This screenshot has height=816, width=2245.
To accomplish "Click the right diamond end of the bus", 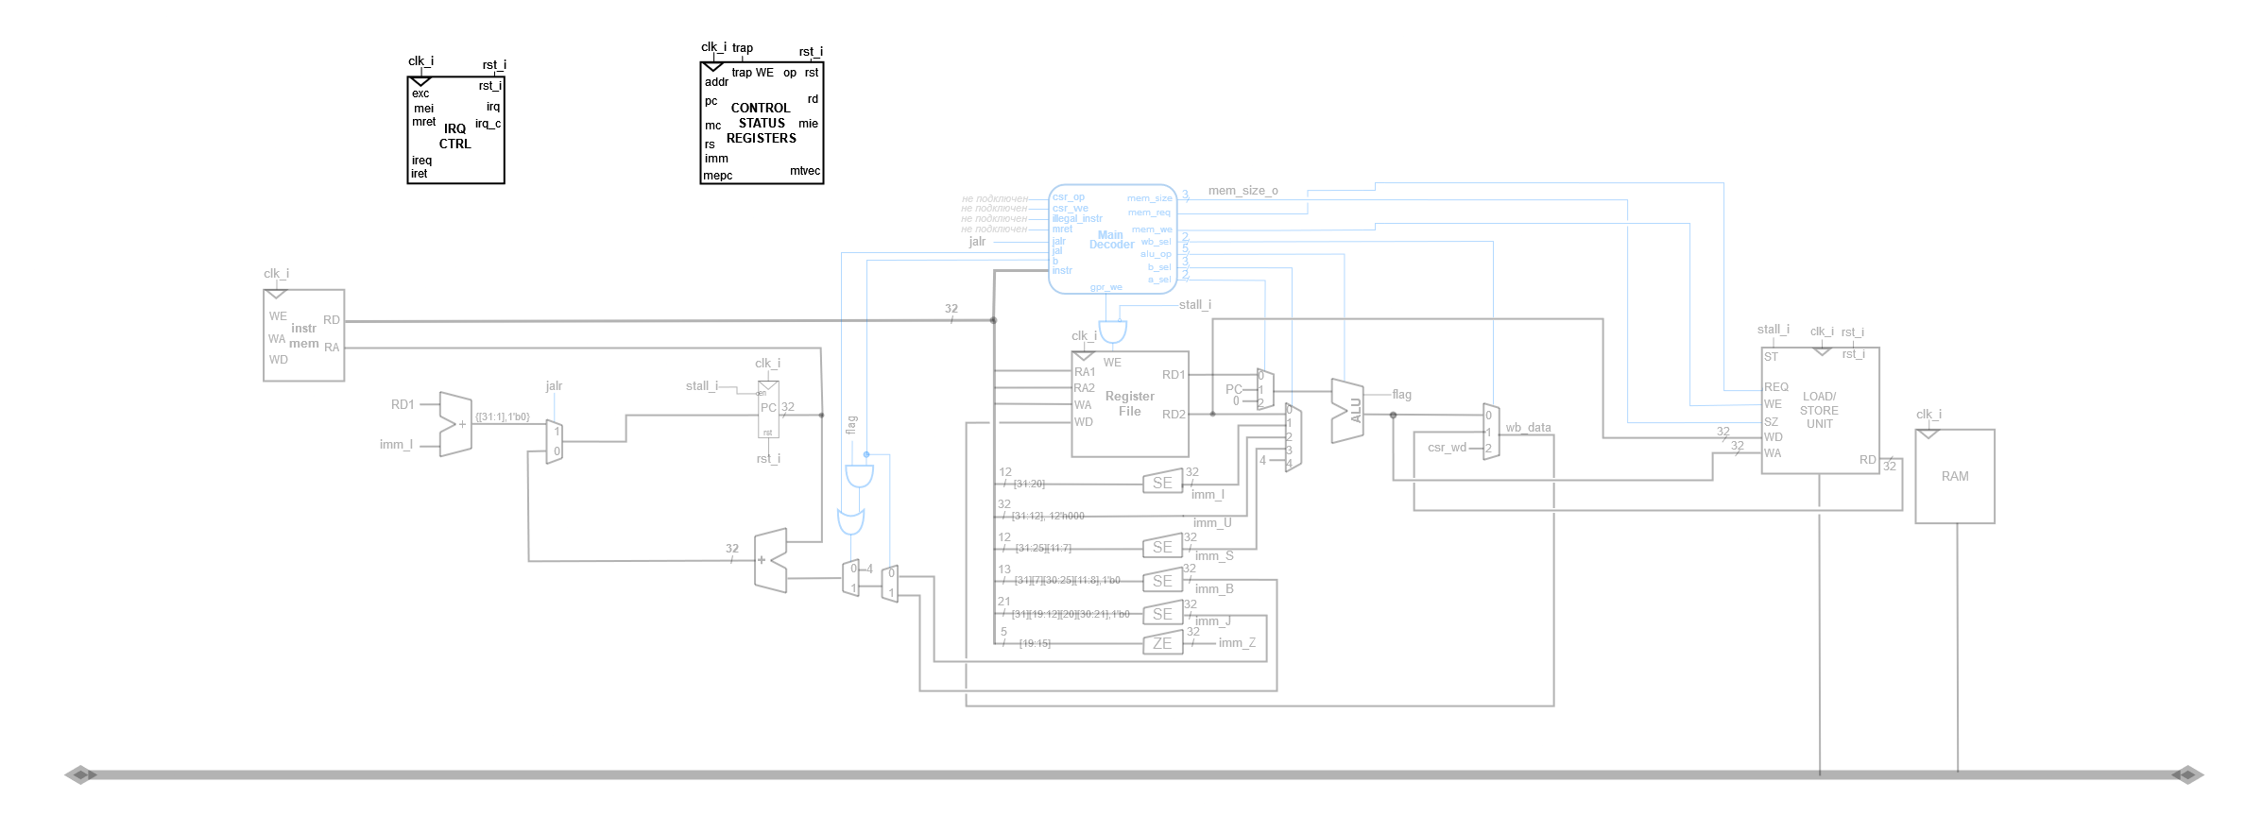I will pos(2187,775).
